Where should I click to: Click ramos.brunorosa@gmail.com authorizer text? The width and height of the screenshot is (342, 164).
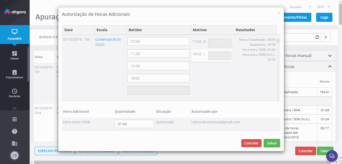pyautogui.click(x=216, y=122)
